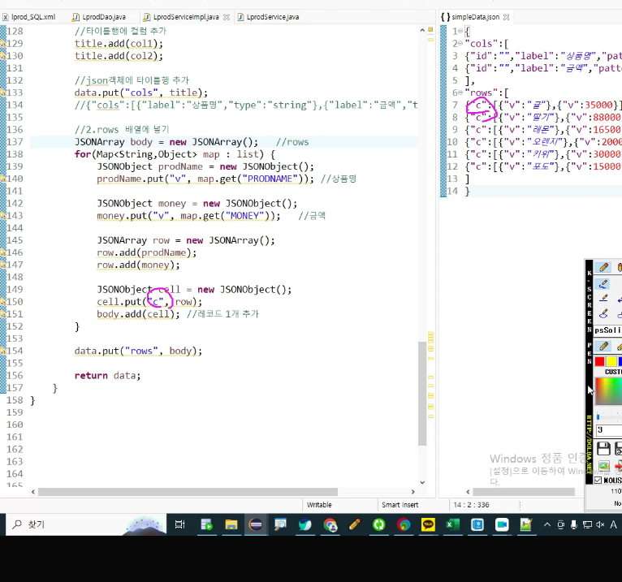
Task: Click the microphone tray icon
Action: 573,524
